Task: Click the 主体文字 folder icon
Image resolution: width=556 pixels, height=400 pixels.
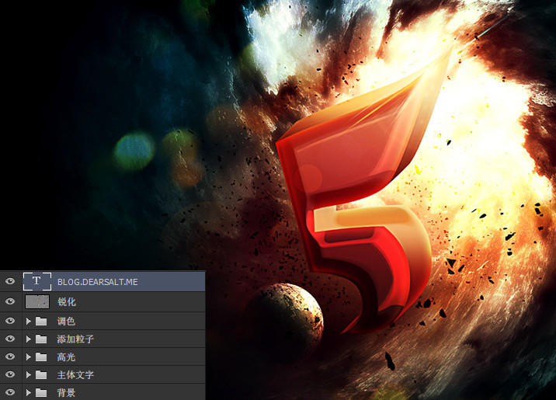Action: pyautogui.click(x=41, y=374)
